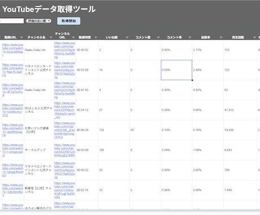Open video URL link for 新喜堂【公式】チャンネル
The width and height of the screenshot is (260, 215).
pos(12,190)
